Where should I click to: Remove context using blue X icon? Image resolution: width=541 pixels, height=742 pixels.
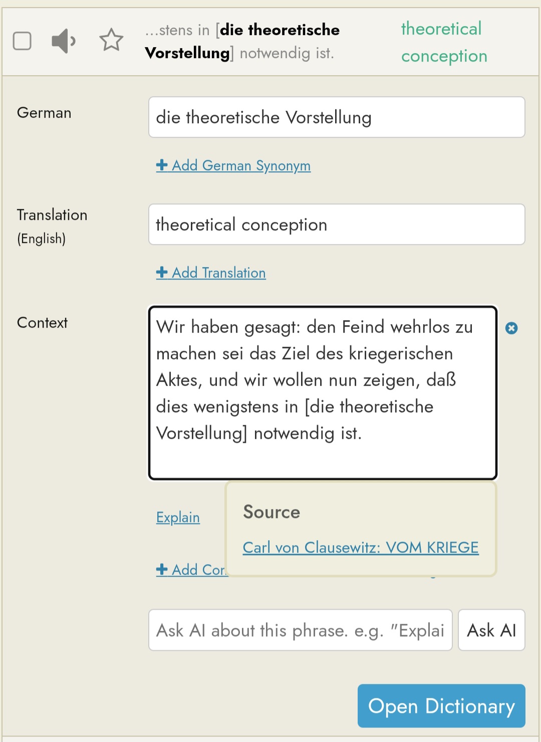tap(511, 328)
